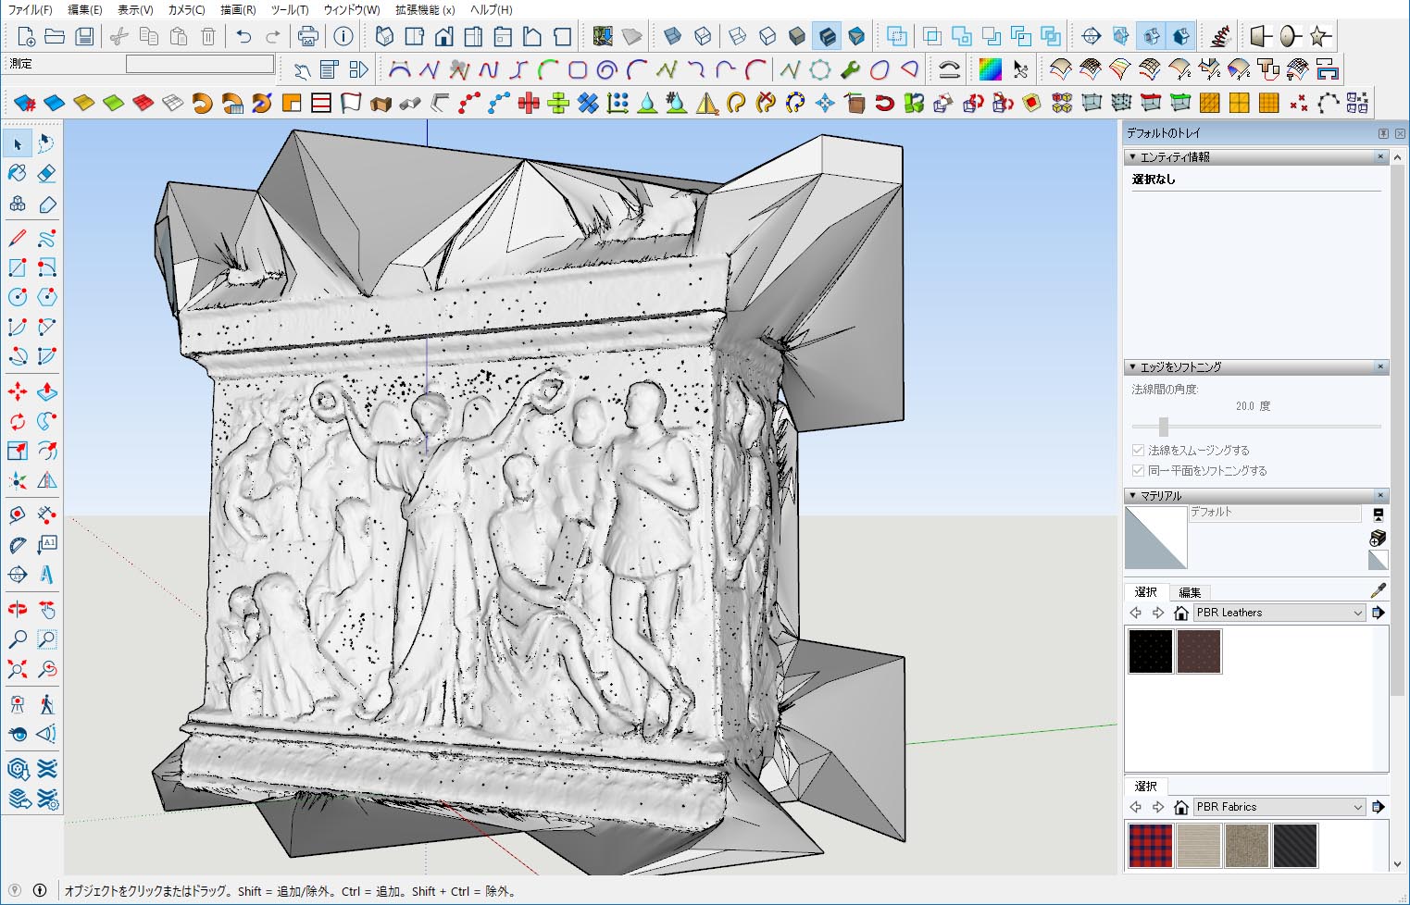Undo the last action
This screenshot has width=1410, height=905.
243,36
